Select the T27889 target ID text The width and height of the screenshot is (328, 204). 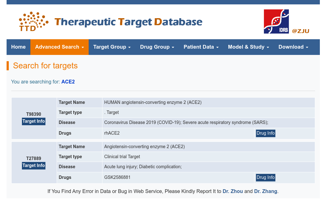34,158
